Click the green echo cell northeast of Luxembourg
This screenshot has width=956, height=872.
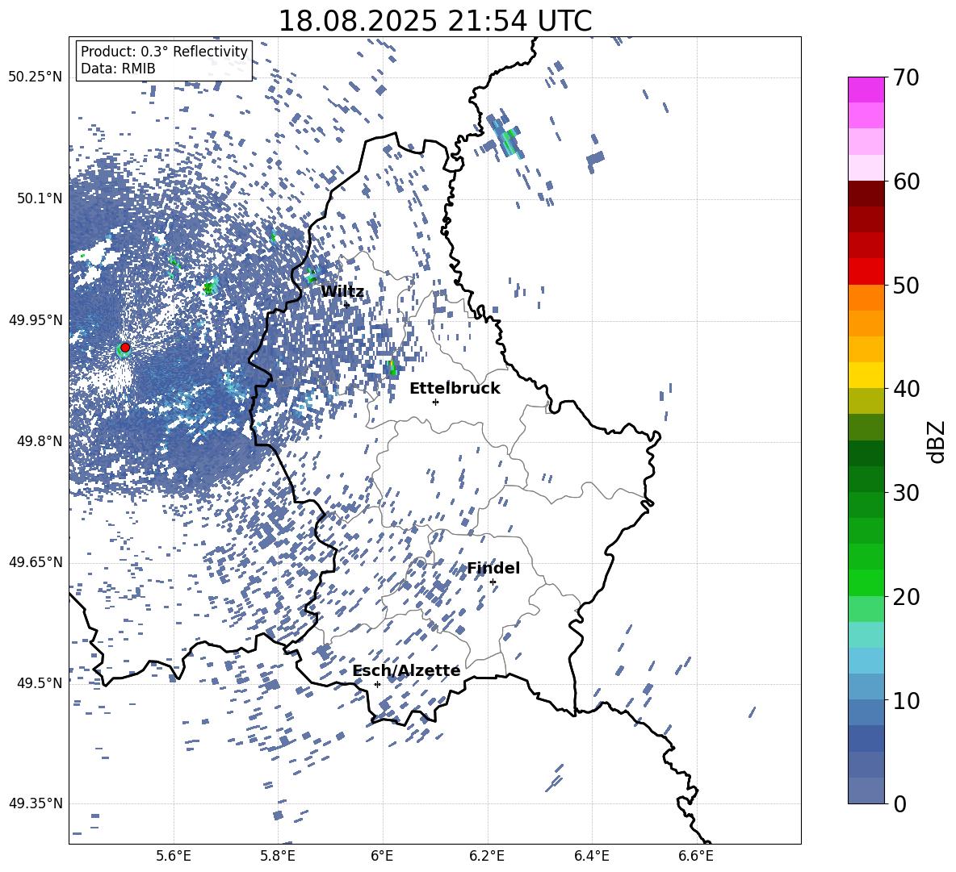pyautogui.click(x=509, y=140)
